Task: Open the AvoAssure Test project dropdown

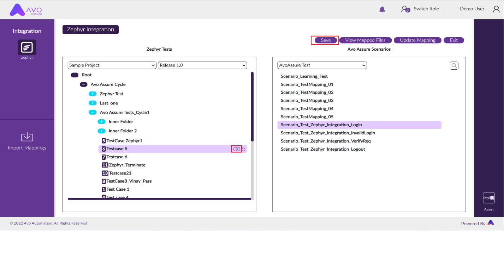Action: [322, 65]
